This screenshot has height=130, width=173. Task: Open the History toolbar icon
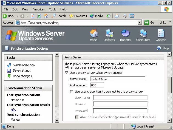point(108,16)
